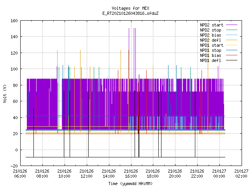Click the x-axis tick 210126 22:00
The image size is (249, 187).
tap(197, 174)
